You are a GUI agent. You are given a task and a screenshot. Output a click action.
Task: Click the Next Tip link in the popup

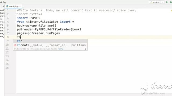pos(60,49)
